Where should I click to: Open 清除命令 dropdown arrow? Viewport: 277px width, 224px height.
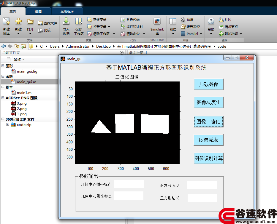tap(144, 34)
